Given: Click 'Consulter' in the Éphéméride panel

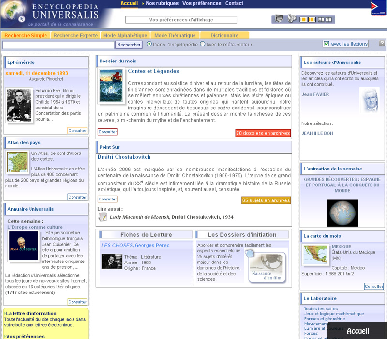Looking at the screenshot, I should point(77,131).
